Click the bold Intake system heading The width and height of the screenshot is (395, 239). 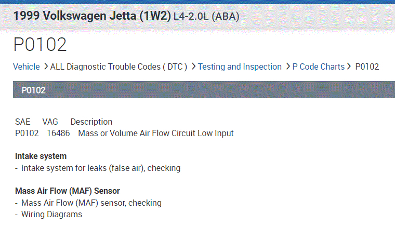pyautogui.click(x=41, y=156)
